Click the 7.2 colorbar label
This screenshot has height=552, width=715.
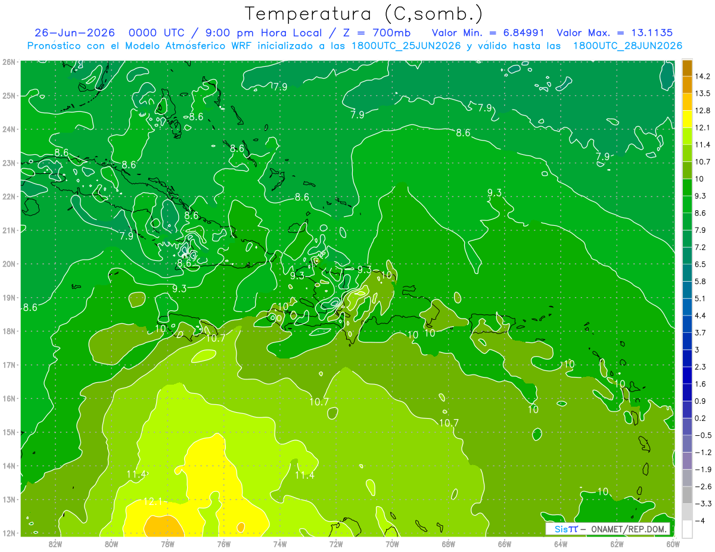[x=701, y=247]
